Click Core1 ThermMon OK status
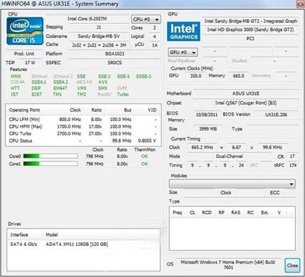 [145, 164]
